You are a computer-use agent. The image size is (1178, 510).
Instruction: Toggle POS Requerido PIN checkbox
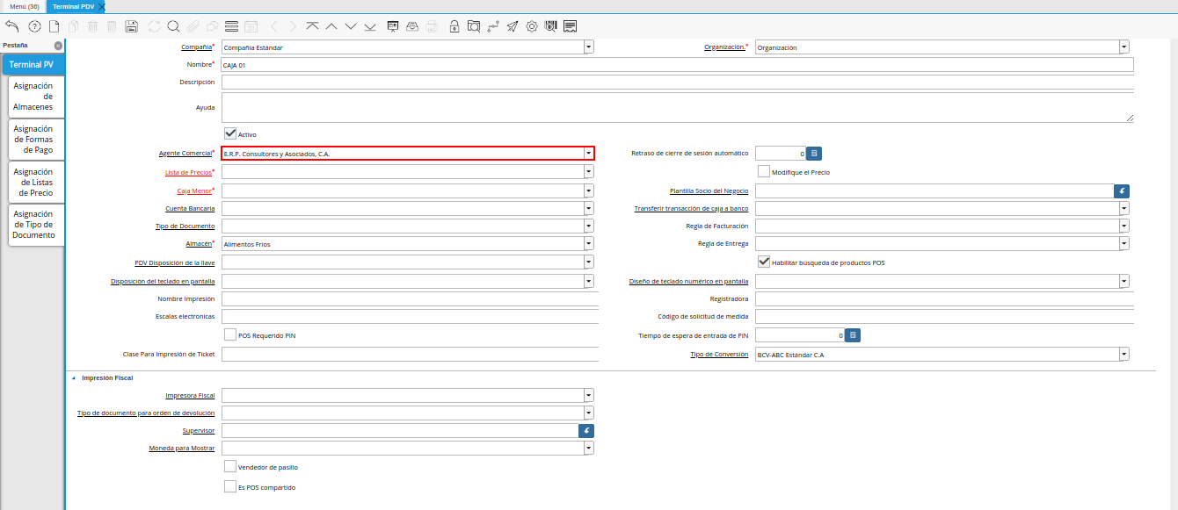(x=230, y=335)
